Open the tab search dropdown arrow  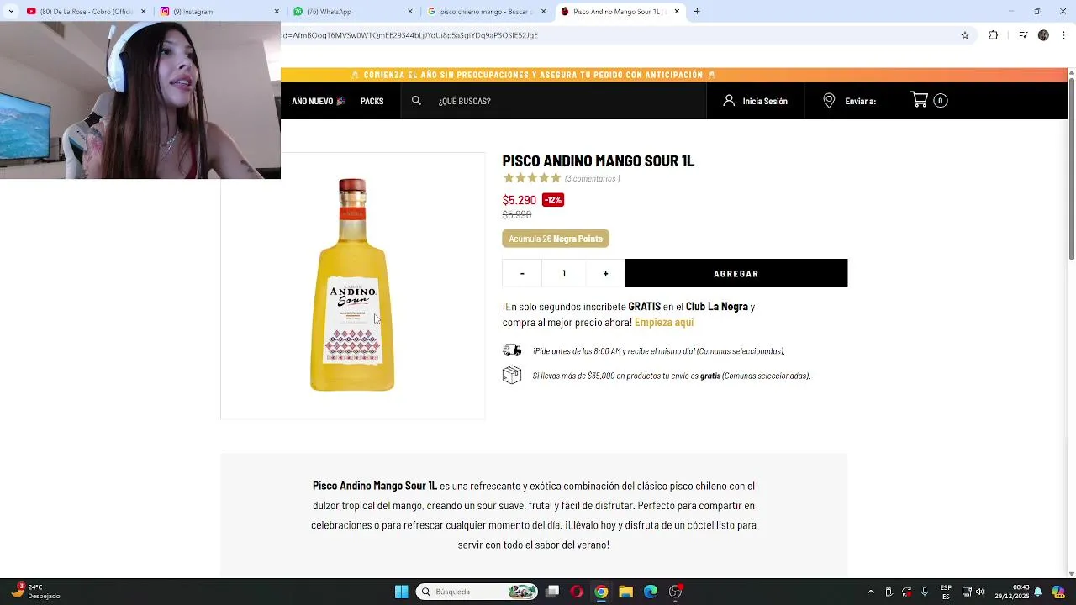(x=11, y=11)
